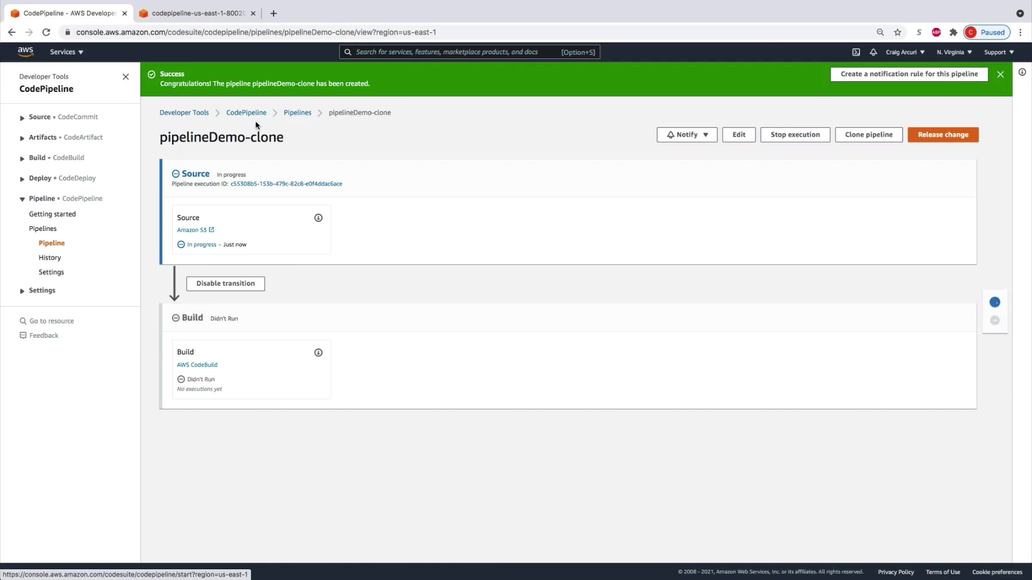This screenshot has width=1032, height=580.
Task: Open the AWS CodeBuild link
Action: click(197, 365)
